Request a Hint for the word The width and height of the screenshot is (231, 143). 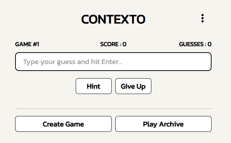94,86
